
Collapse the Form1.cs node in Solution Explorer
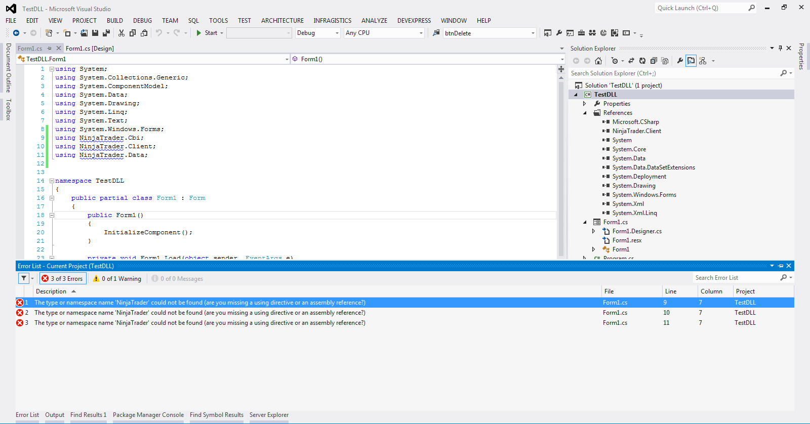pos(585,222)
